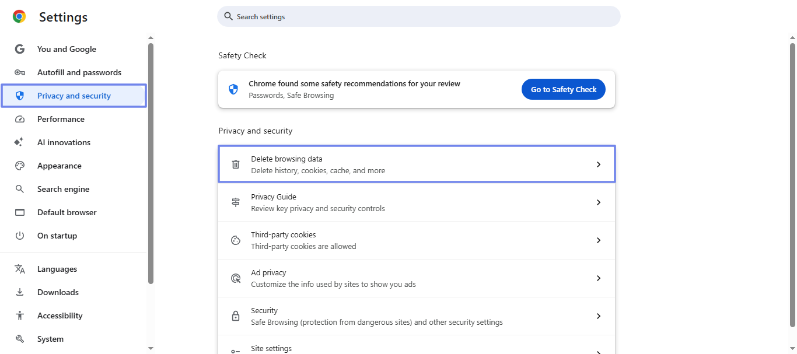Click the Safety Check shield icon
Screen dimensions: 797x354
click(233, 89)
